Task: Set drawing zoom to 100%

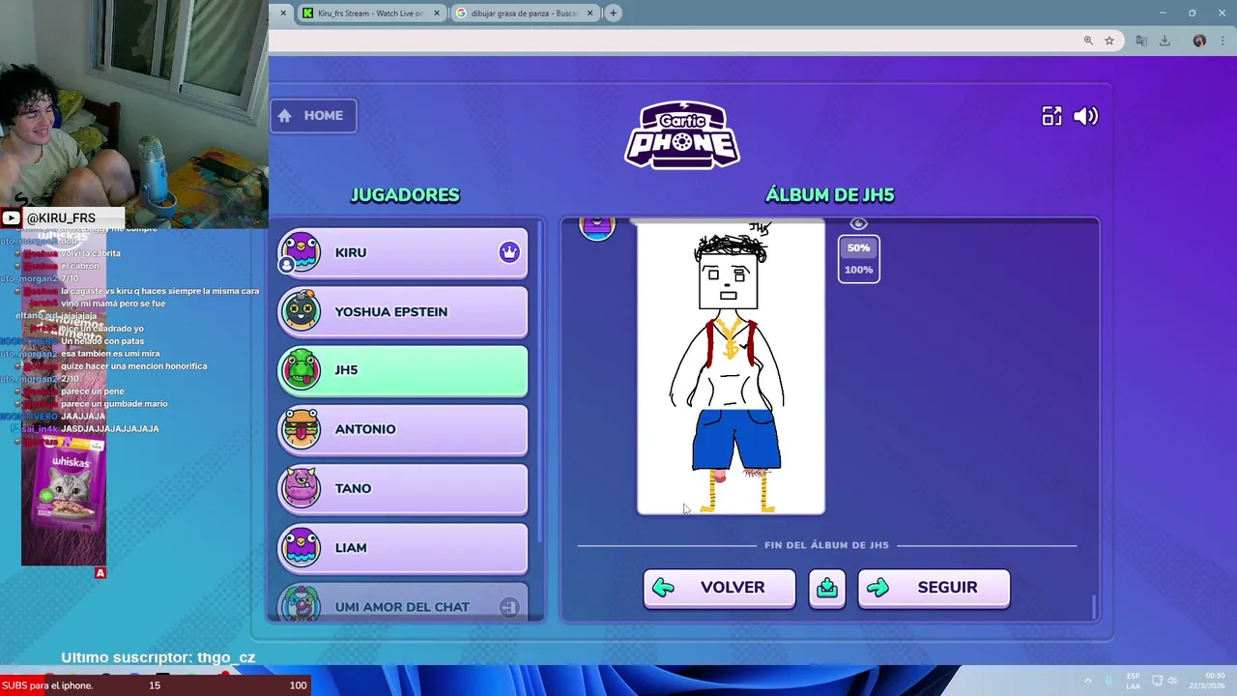Action: pos(858,270)
